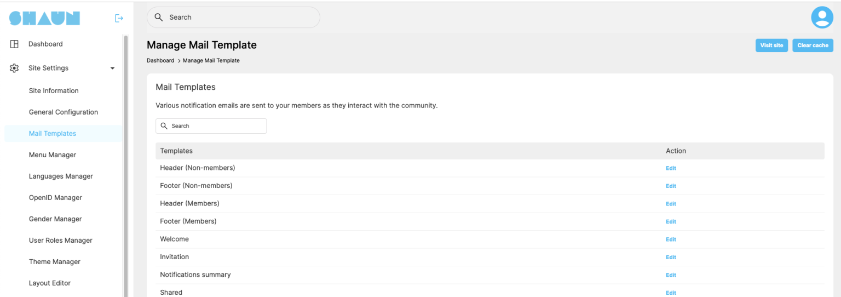Click the Notifications summary row text
841x297 pixels.
195,275
